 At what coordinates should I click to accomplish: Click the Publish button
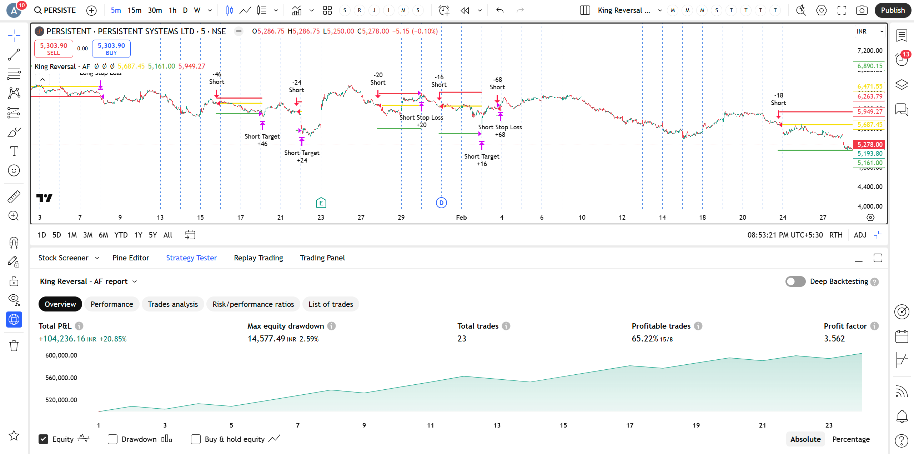pos(893,10)
